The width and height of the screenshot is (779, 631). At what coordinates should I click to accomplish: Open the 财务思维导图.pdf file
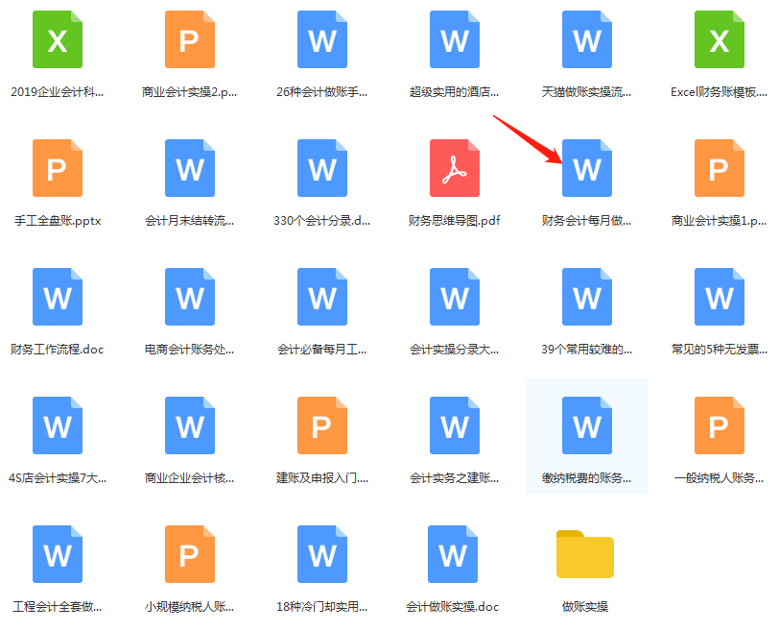(454, 168)
